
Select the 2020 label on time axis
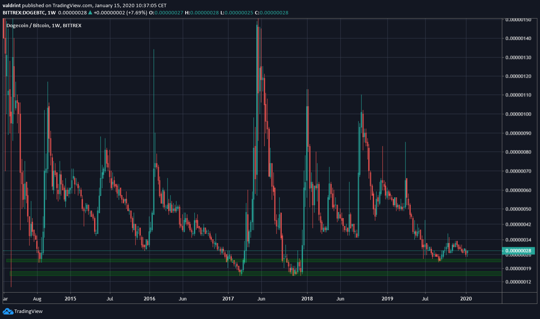(x=466, y=299)
